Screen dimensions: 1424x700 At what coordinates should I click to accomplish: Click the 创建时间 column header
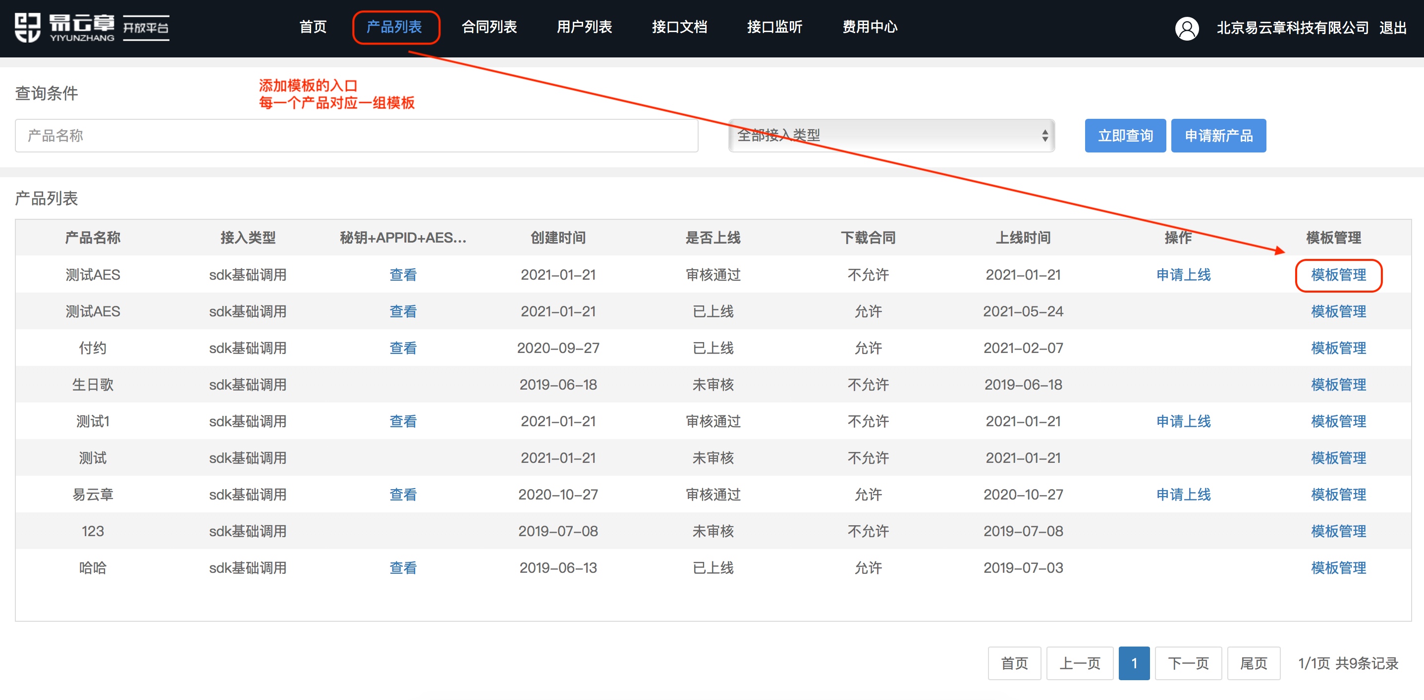(558, 238)
